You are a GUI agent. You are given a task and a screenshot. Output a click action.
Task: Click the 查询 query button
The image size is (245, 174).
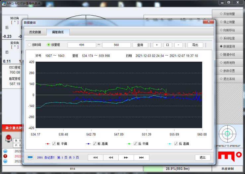pos(140,45)
